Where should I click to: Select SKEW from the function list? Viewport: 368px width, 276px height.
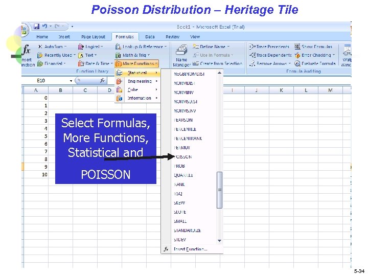click(179, 203)
